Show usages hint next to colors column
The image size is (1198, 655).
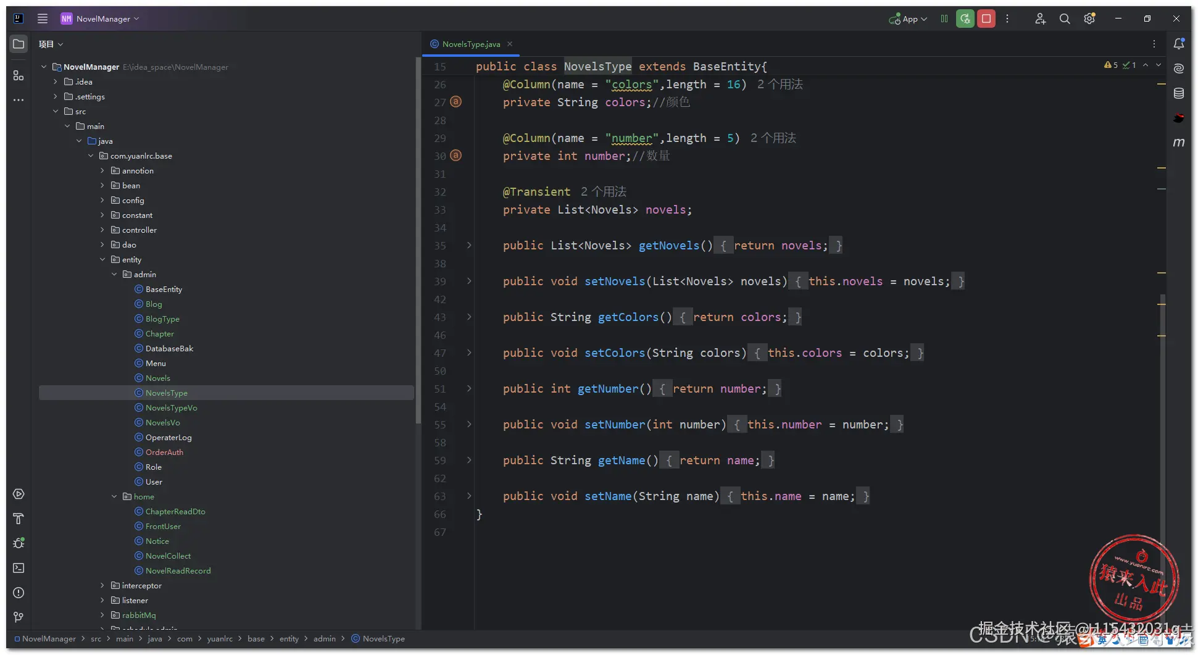(x=780, y=84)
